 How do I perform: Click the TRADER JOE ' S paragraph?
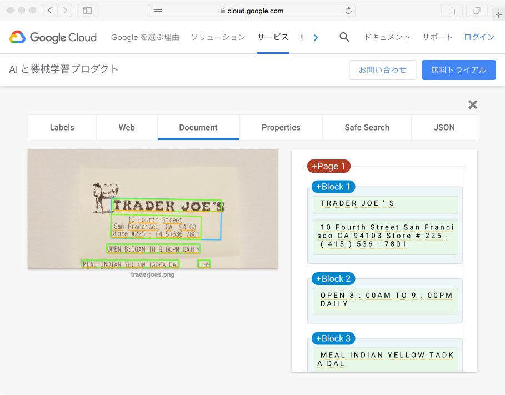(x=385, y=204)
